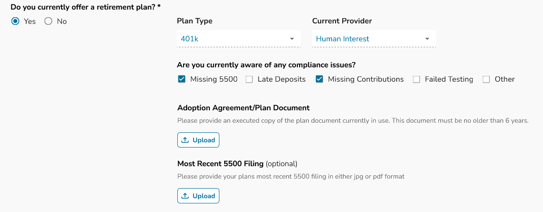The width and height of the screenshot is (543, 212).
Task: Click the Current Provider dropdown caret
Action: tap(427, 39)
